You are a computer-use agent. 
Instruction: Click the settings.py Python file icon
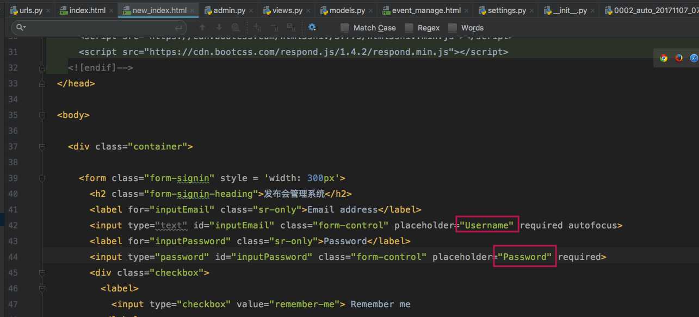point(482,10)
